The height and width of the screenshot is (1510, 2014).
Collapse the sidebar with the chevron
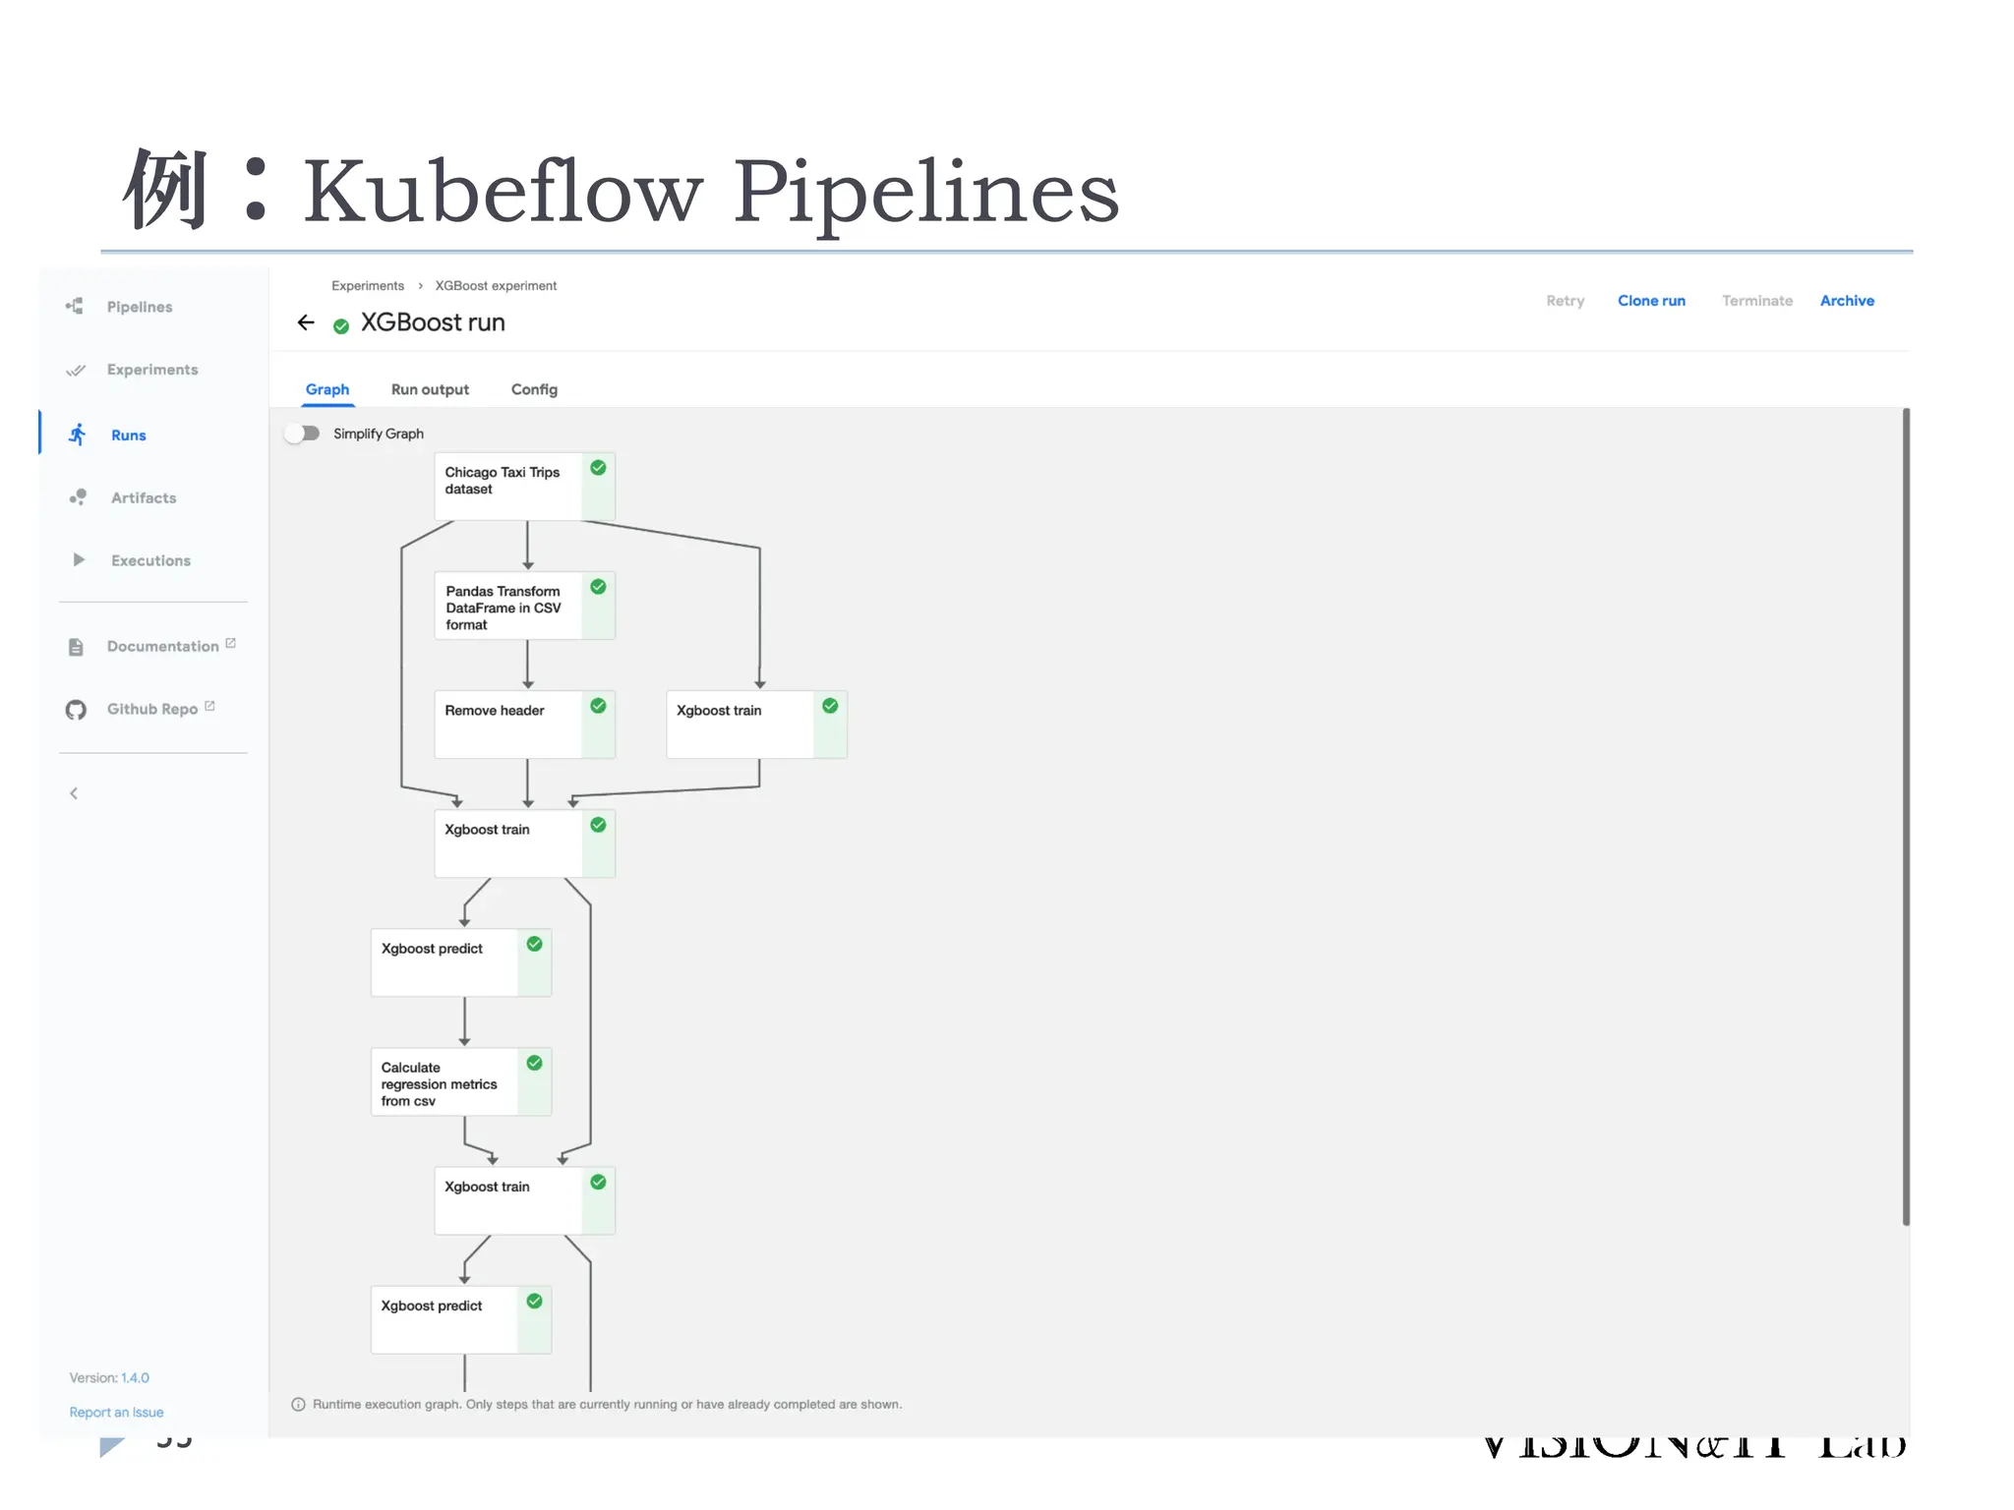[74, 793]
